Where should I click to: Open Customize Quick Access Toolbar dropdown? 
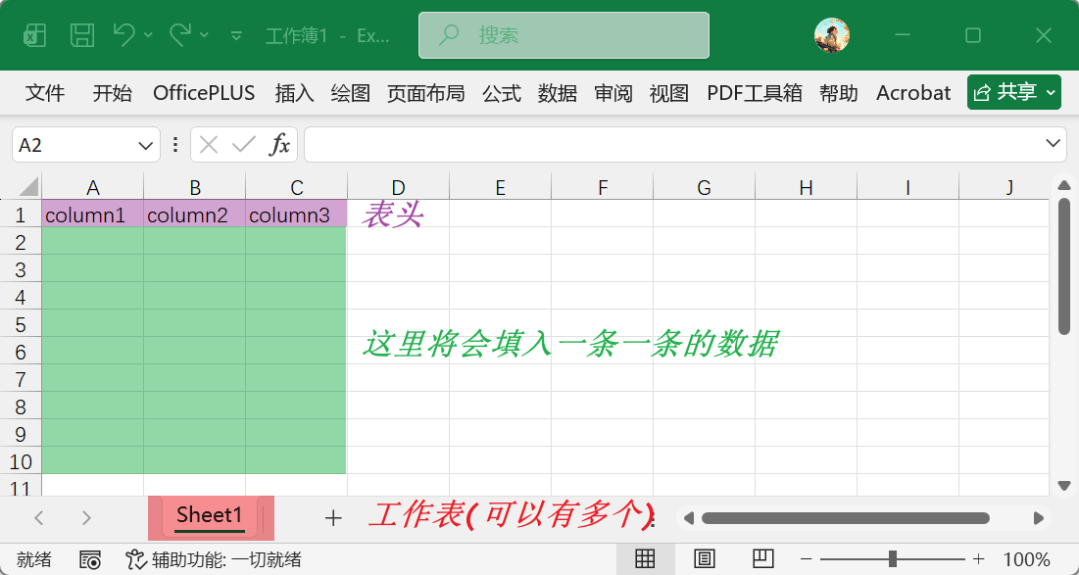[236, 35]
